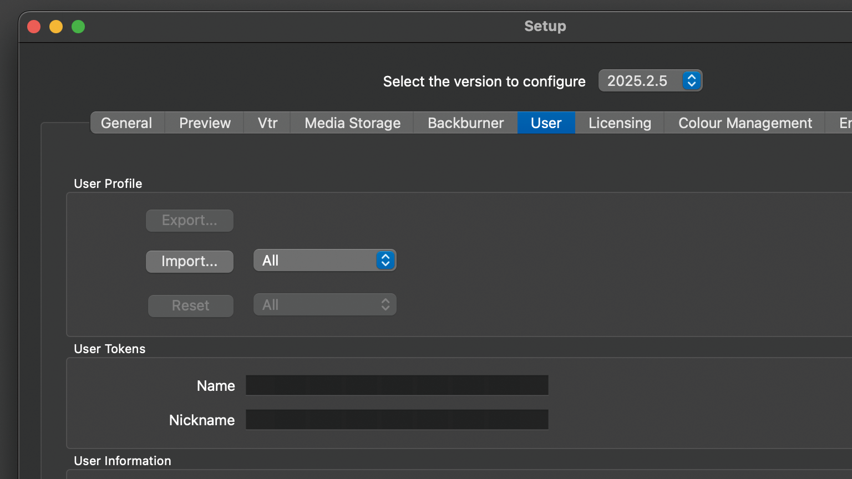The height and width of the screenshot is (479, 852).
Task: Select the Vtr tab
Action: coord(267,123)
